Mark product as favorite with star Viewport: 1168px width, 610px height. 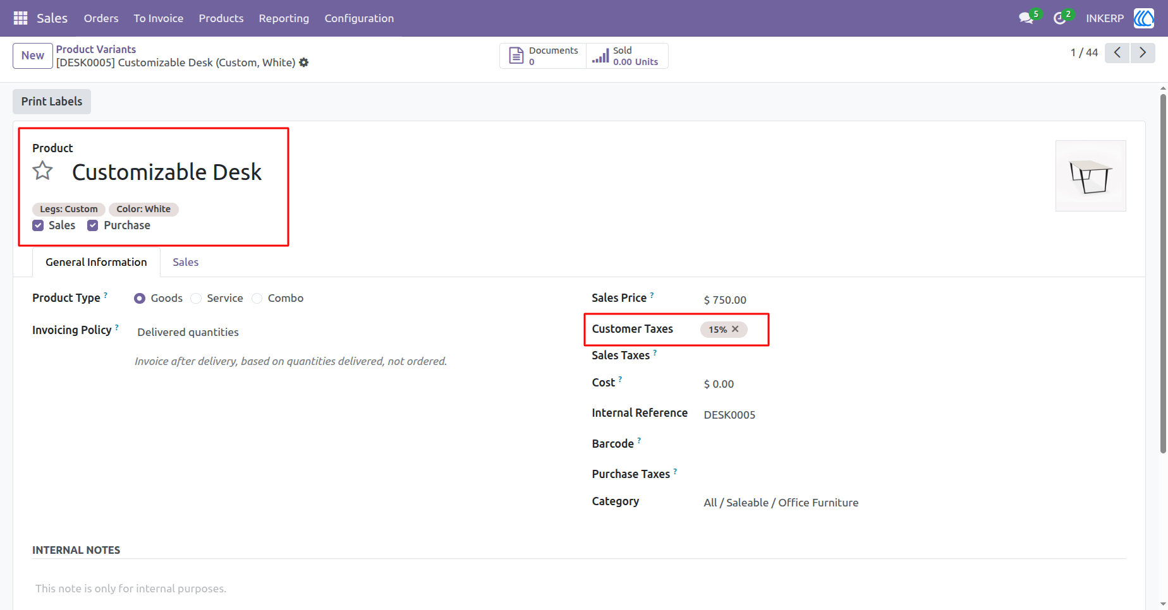tap(43, 170)
